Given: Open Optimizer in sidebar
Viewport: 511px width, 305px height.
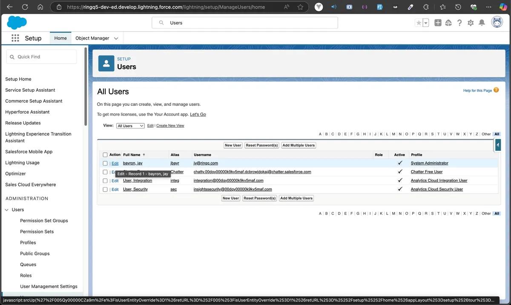Looking at the screenshot, I should [x=16, y=174].
